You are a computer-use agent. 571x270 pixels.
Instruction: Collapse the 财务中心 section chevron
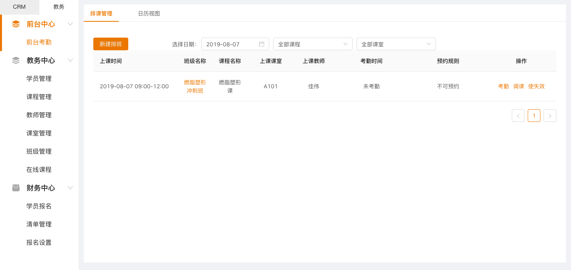[70, 188]
